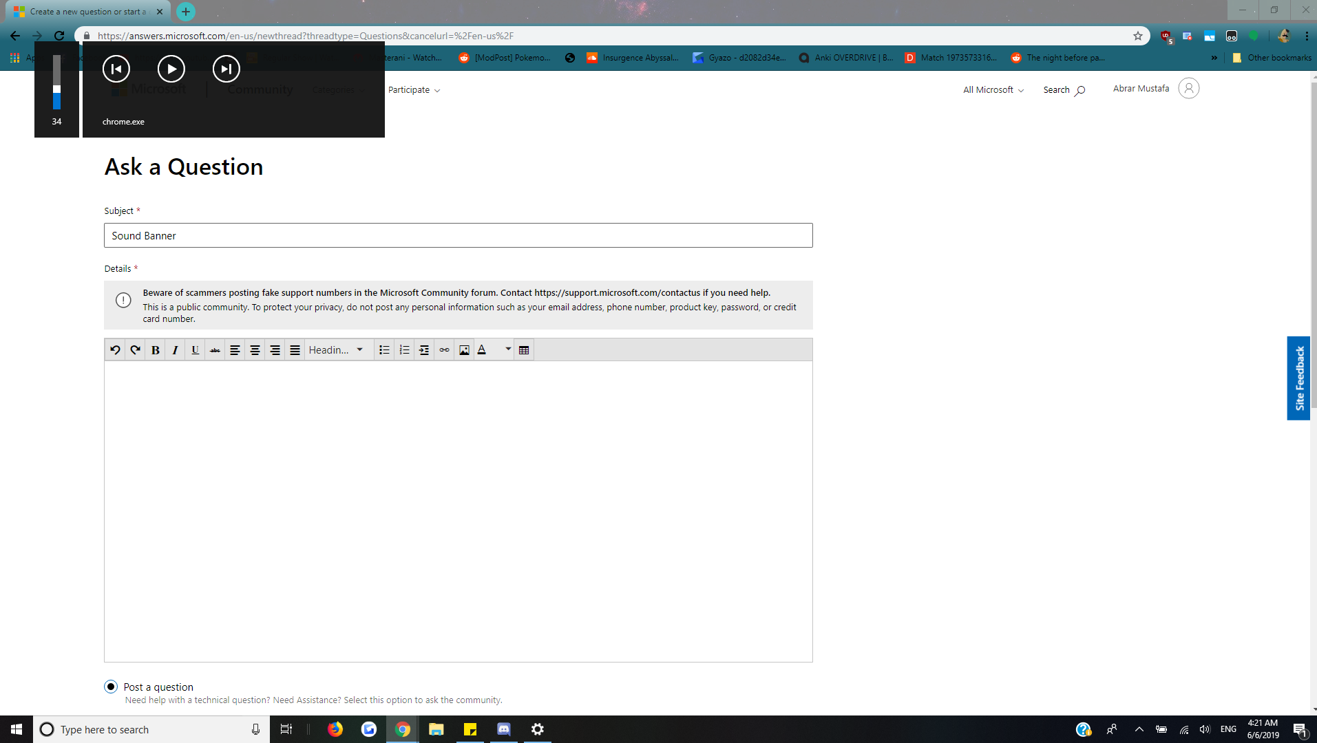Viewport: 1317px width, 743px height.
Task: Open Sticky Notes from taskbar
Action: tap(470, 729)
